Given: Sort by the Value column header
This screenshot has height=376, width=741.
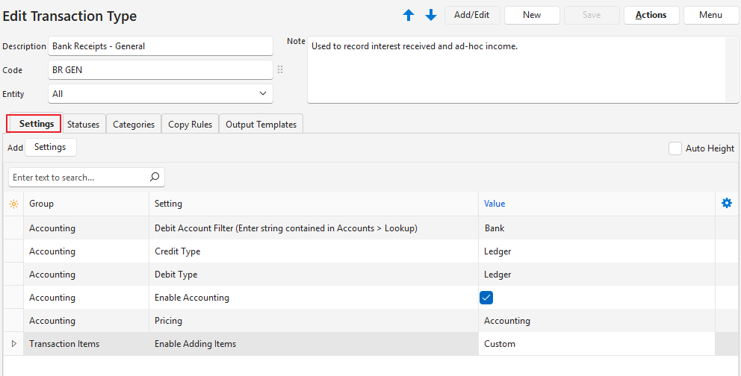Looking at the screenshot, I should (494, 204).
